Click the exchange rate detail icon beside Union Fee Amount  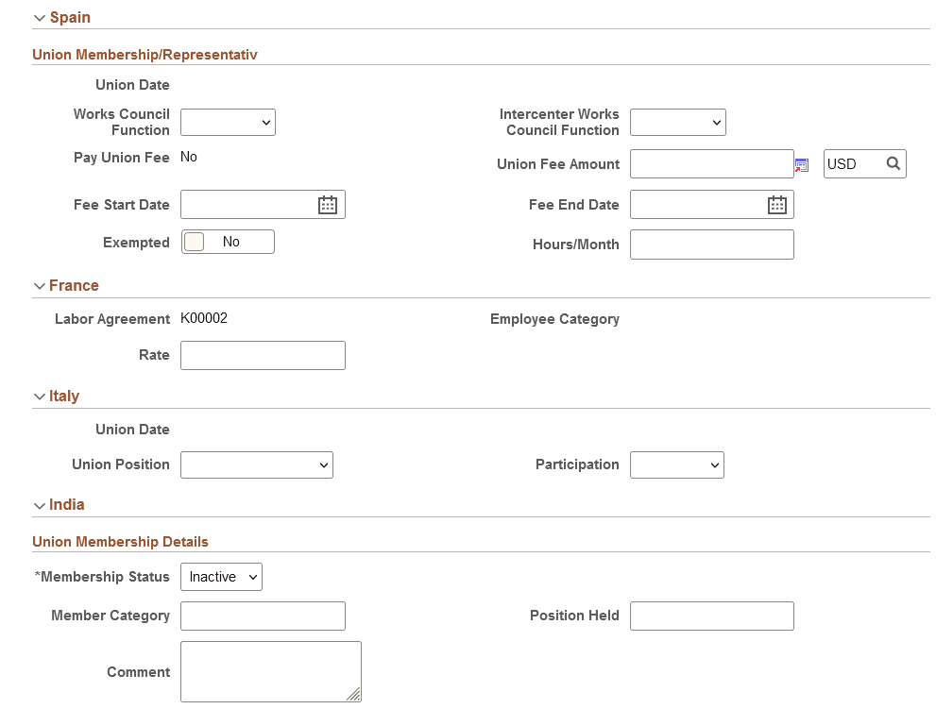click(801, 164)
